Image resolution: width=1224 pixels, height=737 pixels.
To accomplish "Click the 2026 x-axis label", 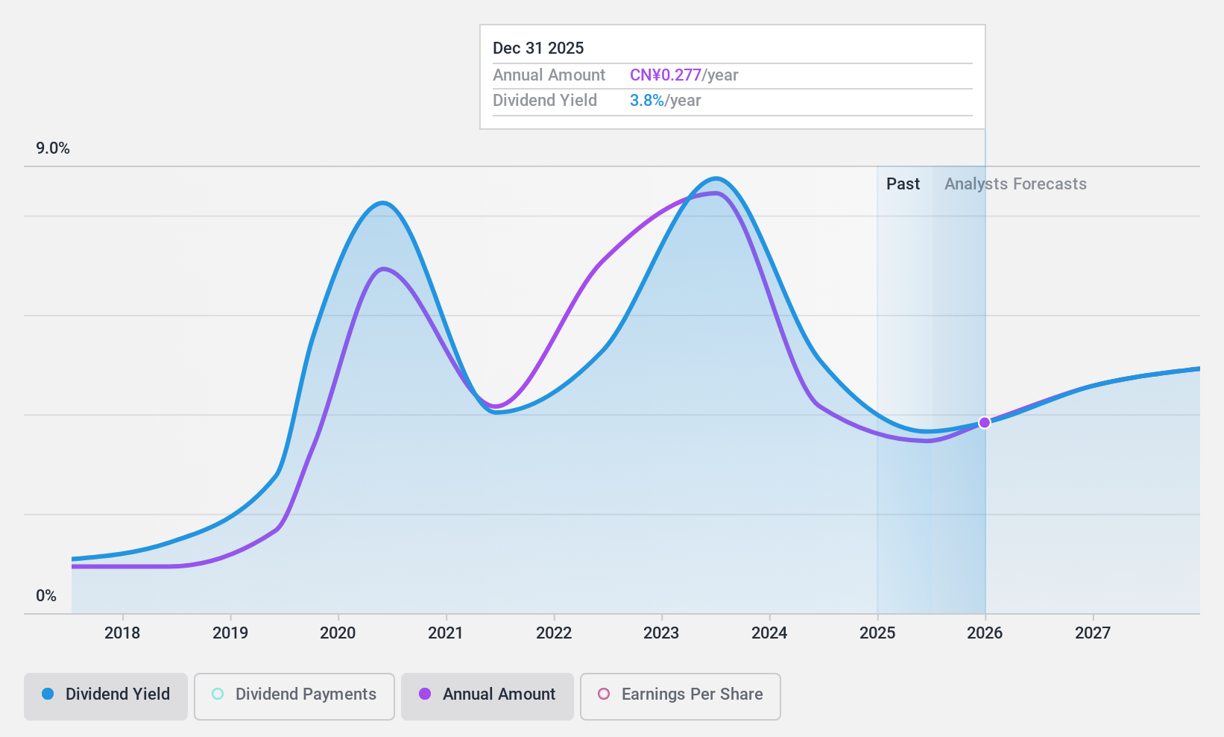I will pyautogui.click(x=985, y=633).
